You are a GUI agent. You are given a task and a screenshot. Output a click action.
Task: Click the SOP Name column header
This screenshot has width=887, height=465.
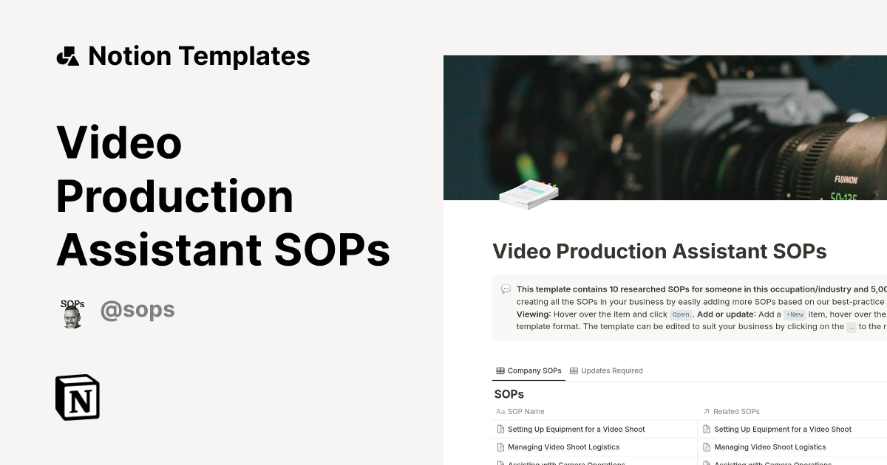pyautogui.click(x=525, y=411)
